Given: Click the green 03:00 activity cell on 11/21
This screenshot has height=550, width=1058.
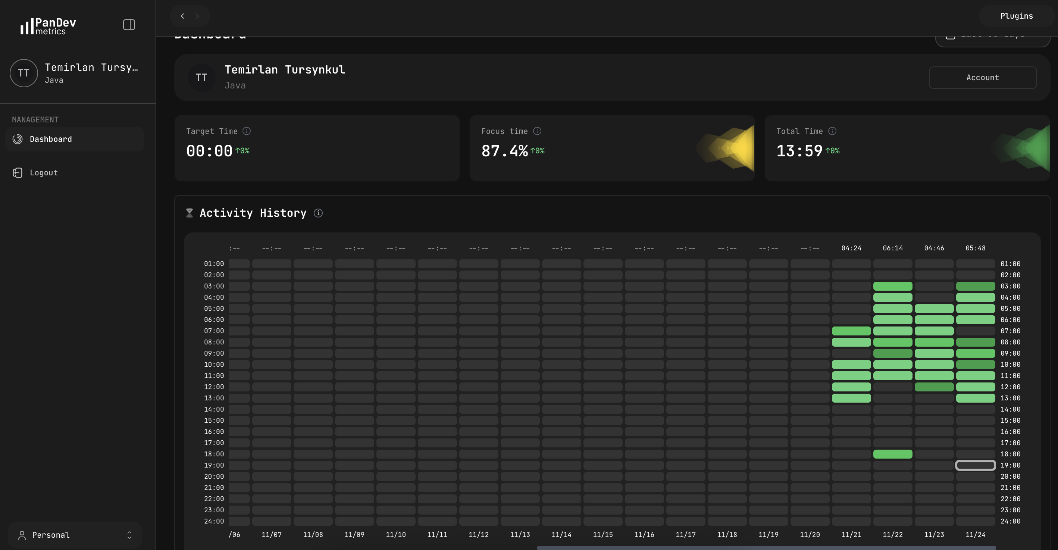Looking at the screenshot, I should pos(893,286).
